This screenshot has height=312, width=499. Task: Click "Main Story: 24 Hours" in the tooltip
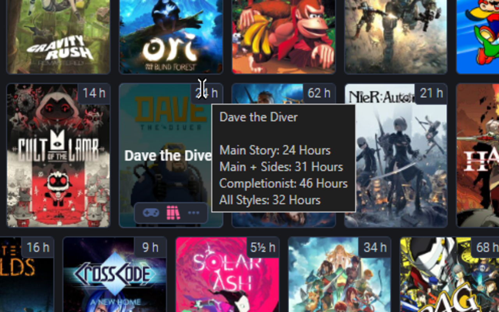[x=275, y=150]
